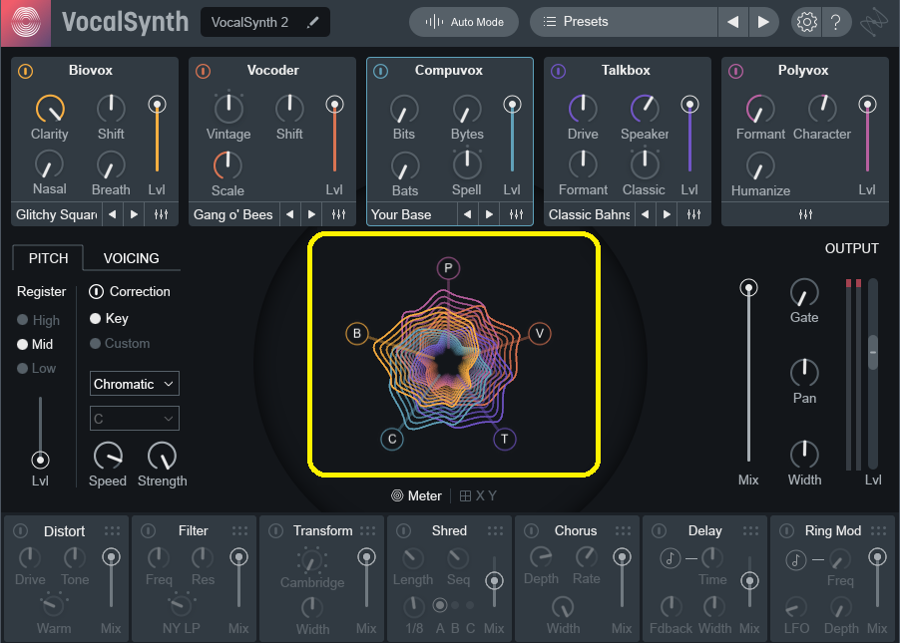Viewport: 901px width, 643px height.
Task: Open the C key root dropdown
Action: 135,419
